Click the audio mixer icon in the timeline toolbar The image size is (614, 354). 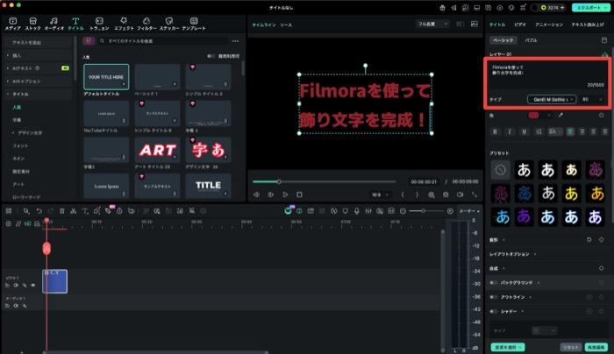[x=368, y=211]
